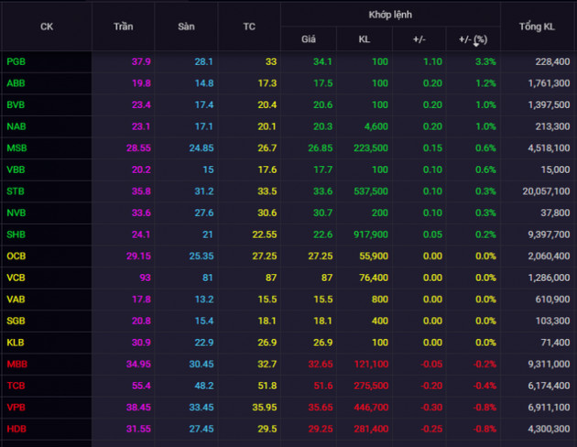Click TCB percent change -0.4%

pyautogui.click(x=484, y=386)
